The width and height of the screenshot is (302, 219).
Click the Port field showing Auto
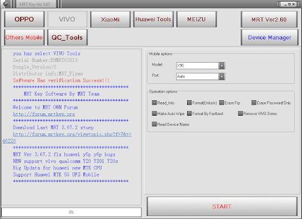click(197, 77)
